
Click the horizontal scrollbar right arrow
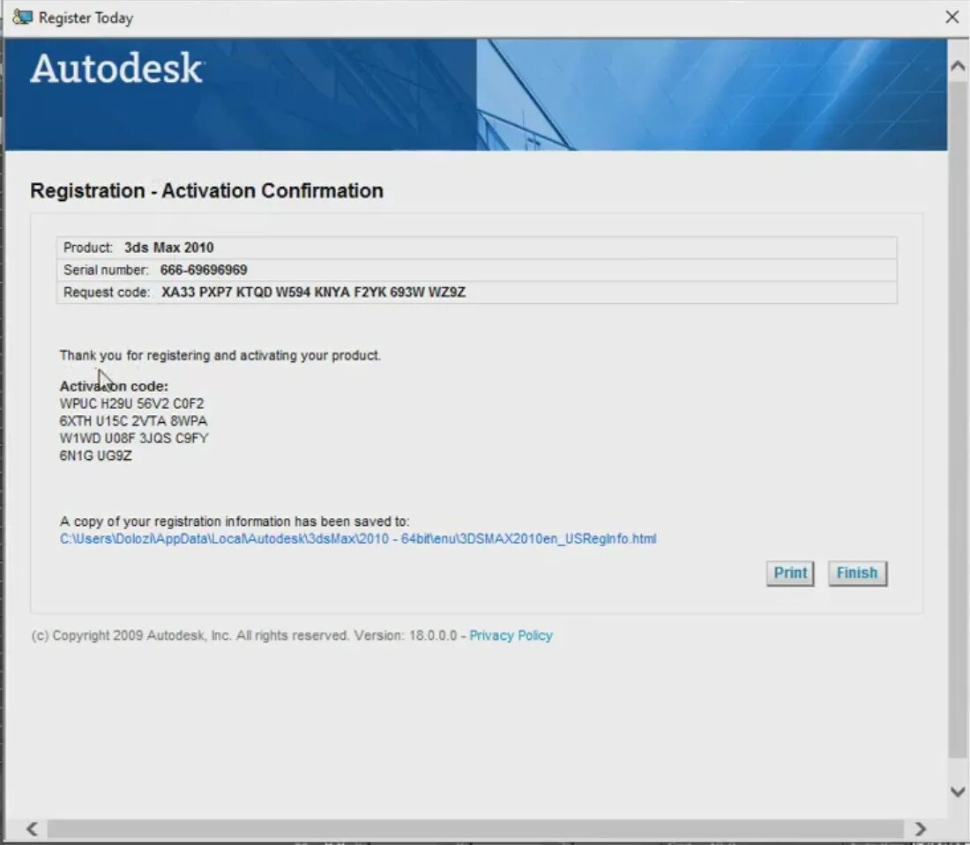coord(921,829)
